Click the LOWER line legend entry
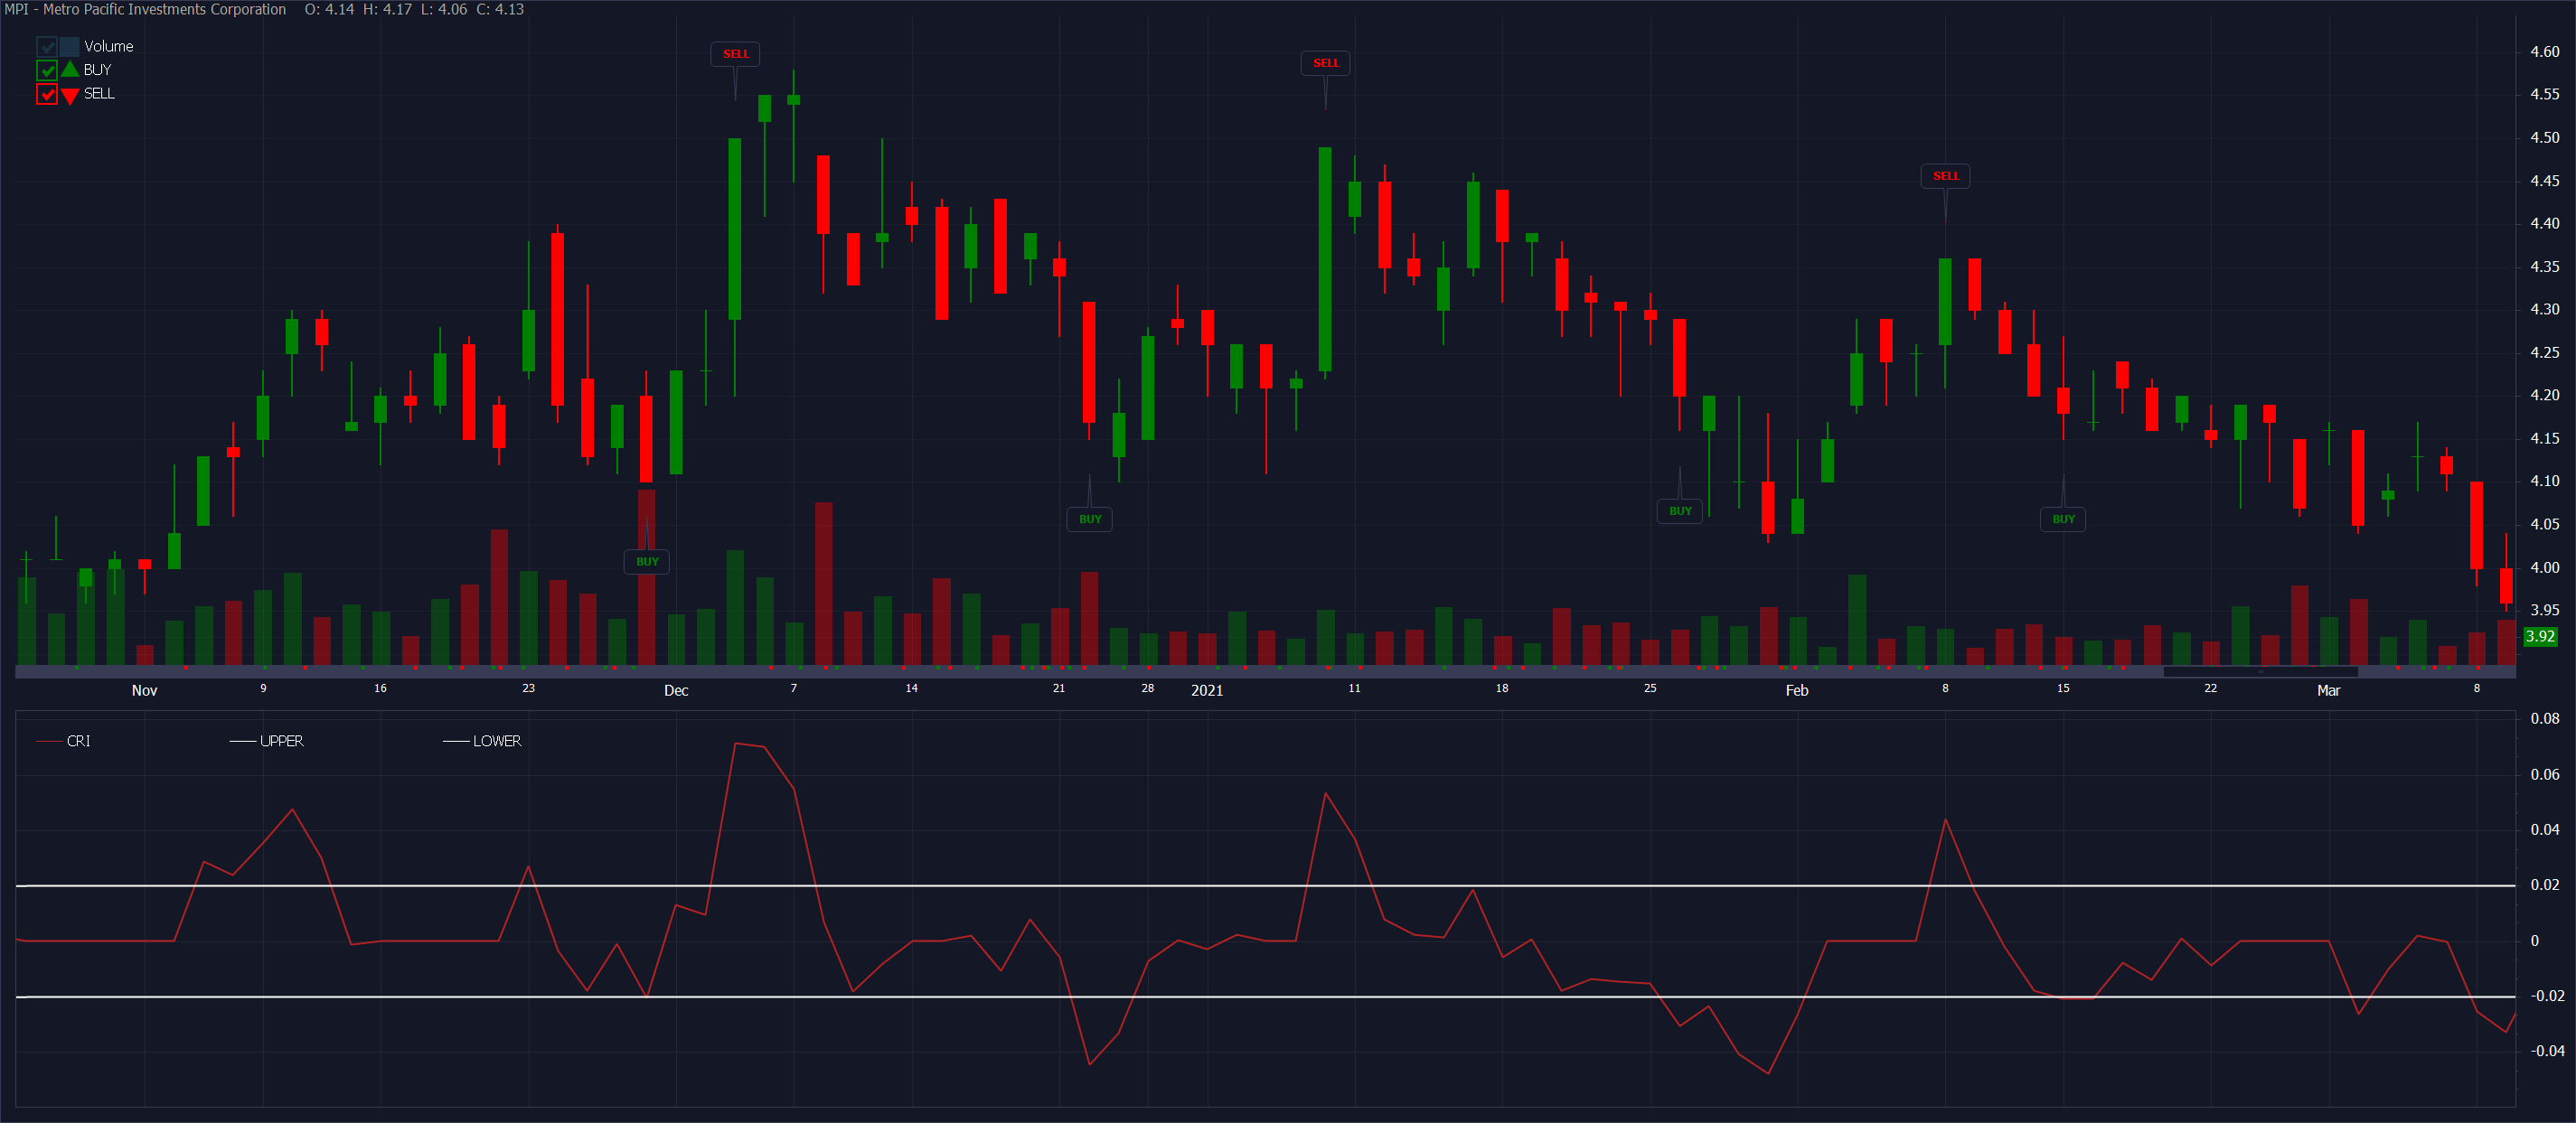Image resolution: width=2576 pixels, height=1123 pixels. click(496, 741)
